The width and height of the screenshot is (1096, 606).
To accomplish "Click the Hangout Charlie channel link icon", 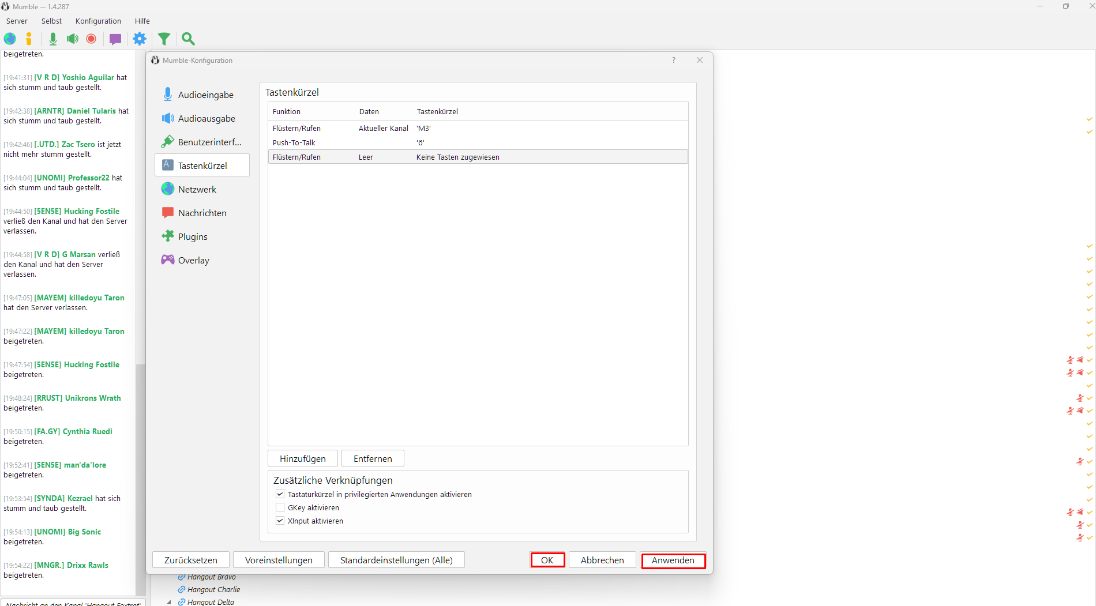I will (181, 589).
